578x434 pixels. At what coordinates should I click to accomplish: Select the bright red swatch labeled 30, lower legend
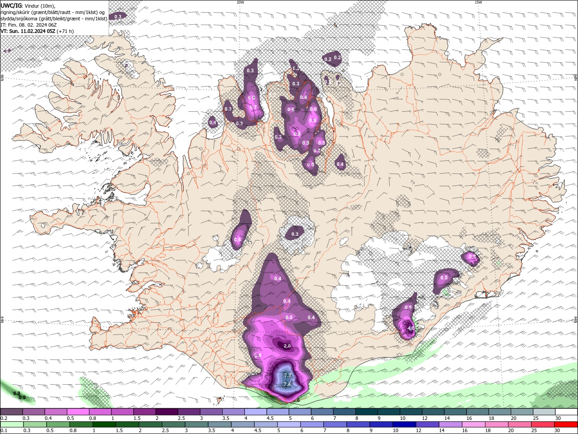point(566,425)
